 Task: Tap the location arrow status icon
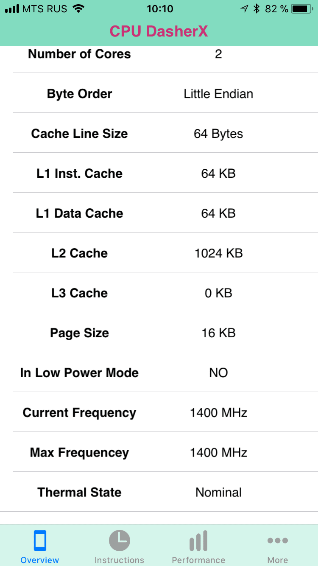point(244,8)
